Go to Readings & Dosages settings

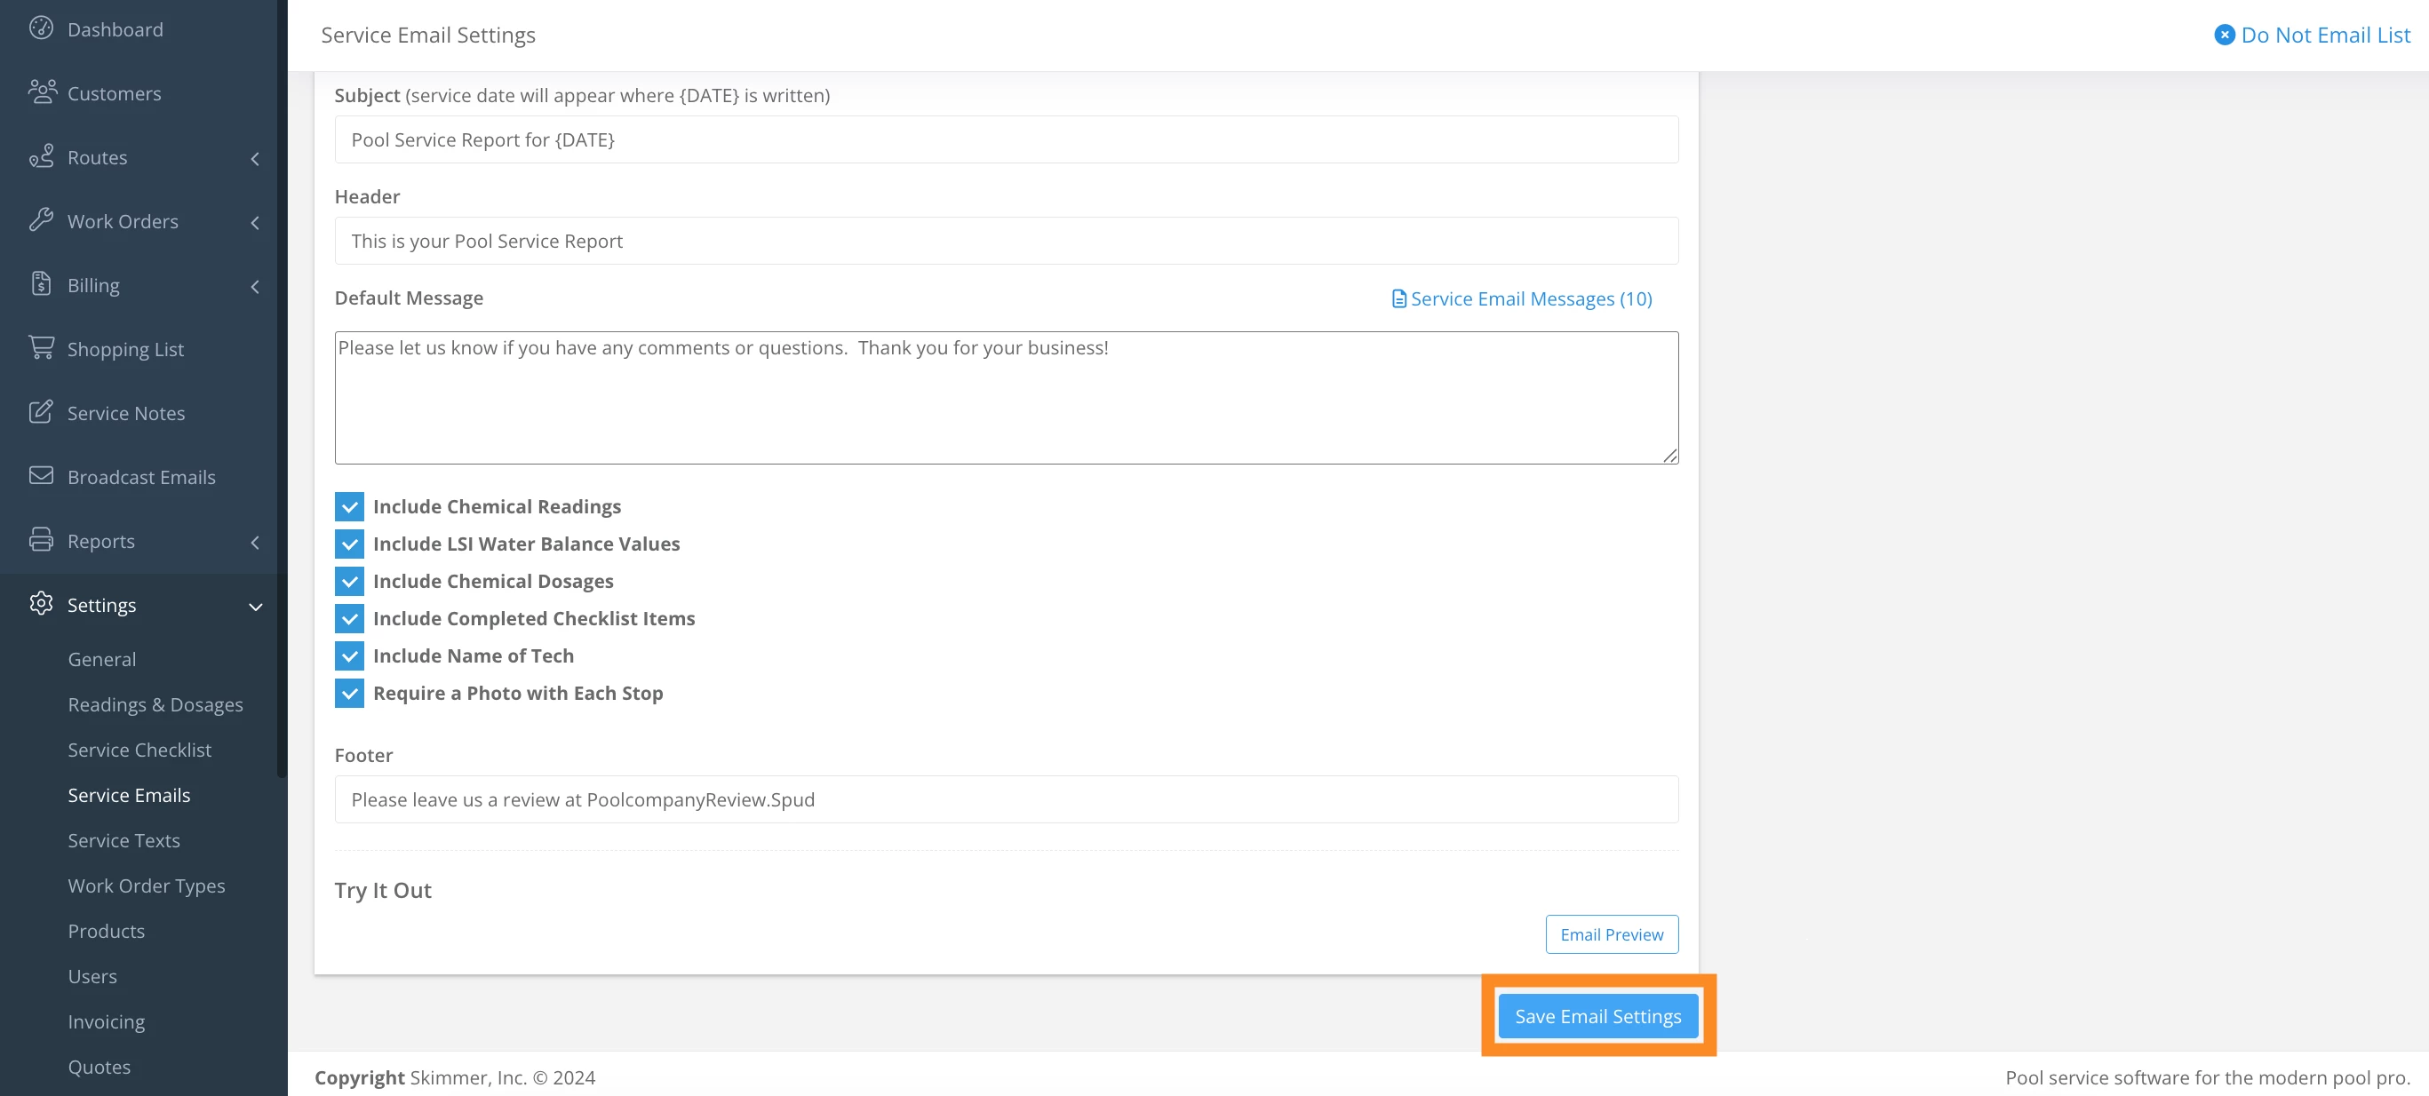coord(155,704)
